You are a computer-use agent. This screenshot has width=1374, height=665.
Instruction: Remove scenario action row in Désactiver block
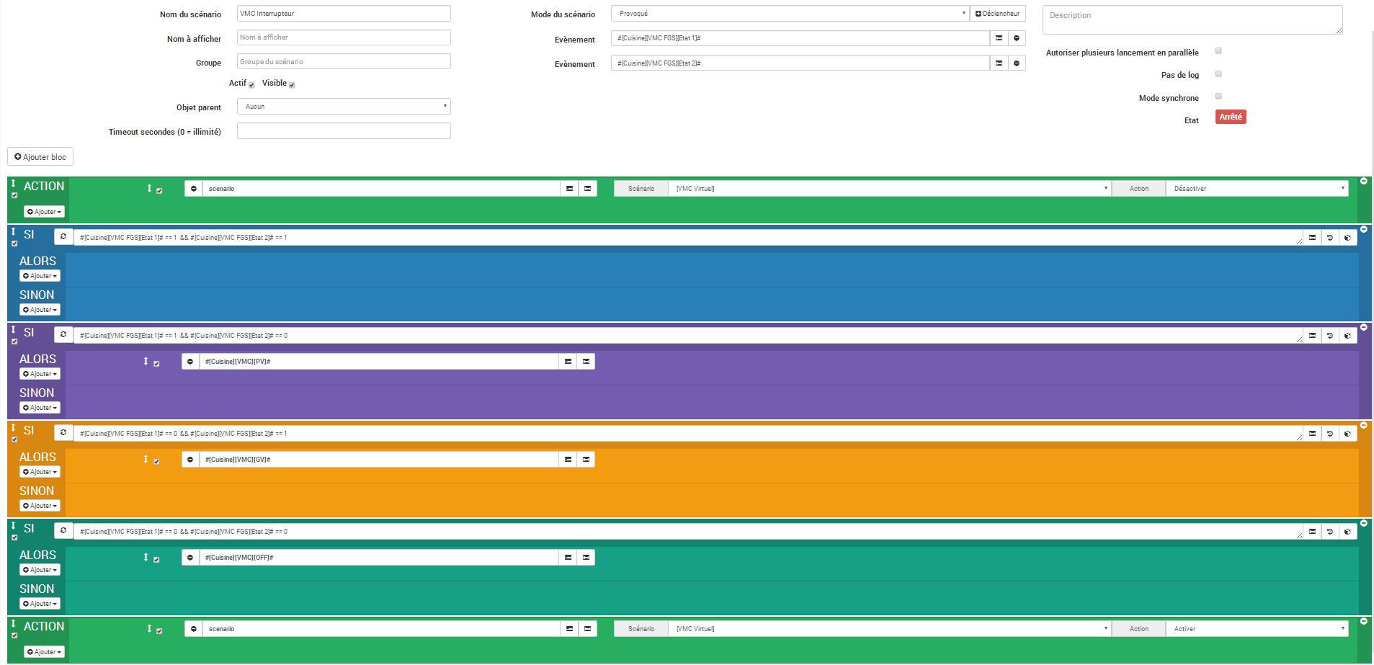(x=193, y=189)
